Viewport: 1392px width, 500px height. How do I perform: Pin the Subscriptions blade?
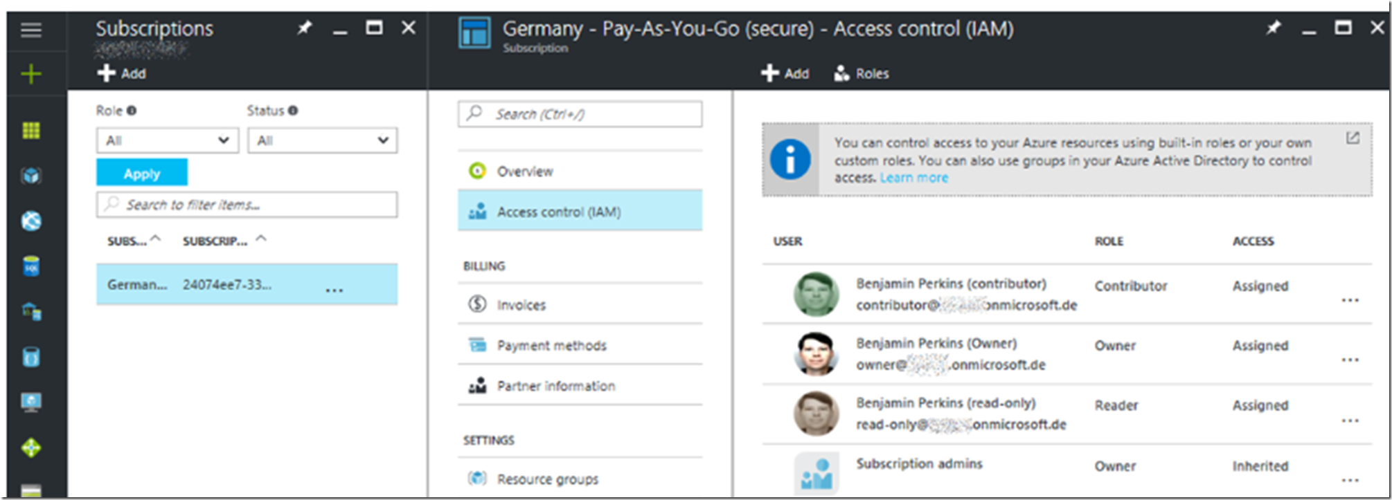[305, 28]
